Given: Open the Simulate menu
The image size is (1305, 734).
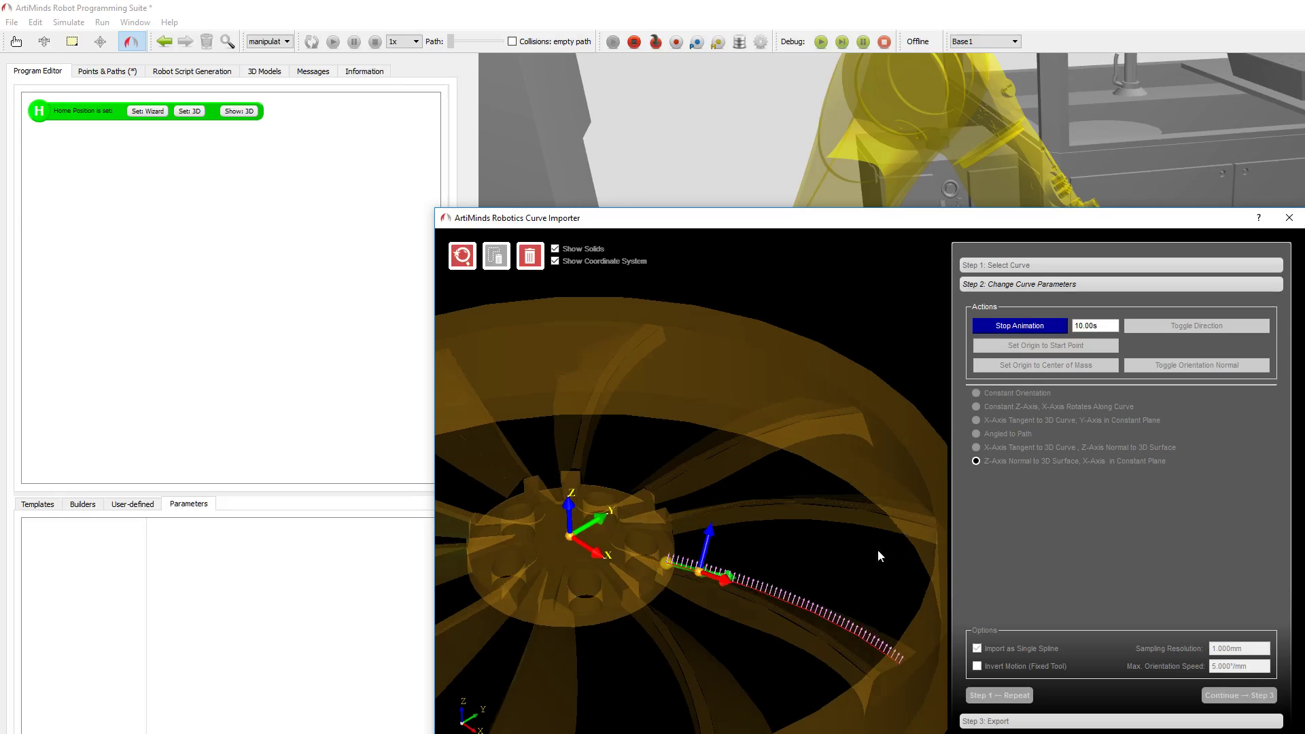Looking at the screenshot, I should (69, 22).
